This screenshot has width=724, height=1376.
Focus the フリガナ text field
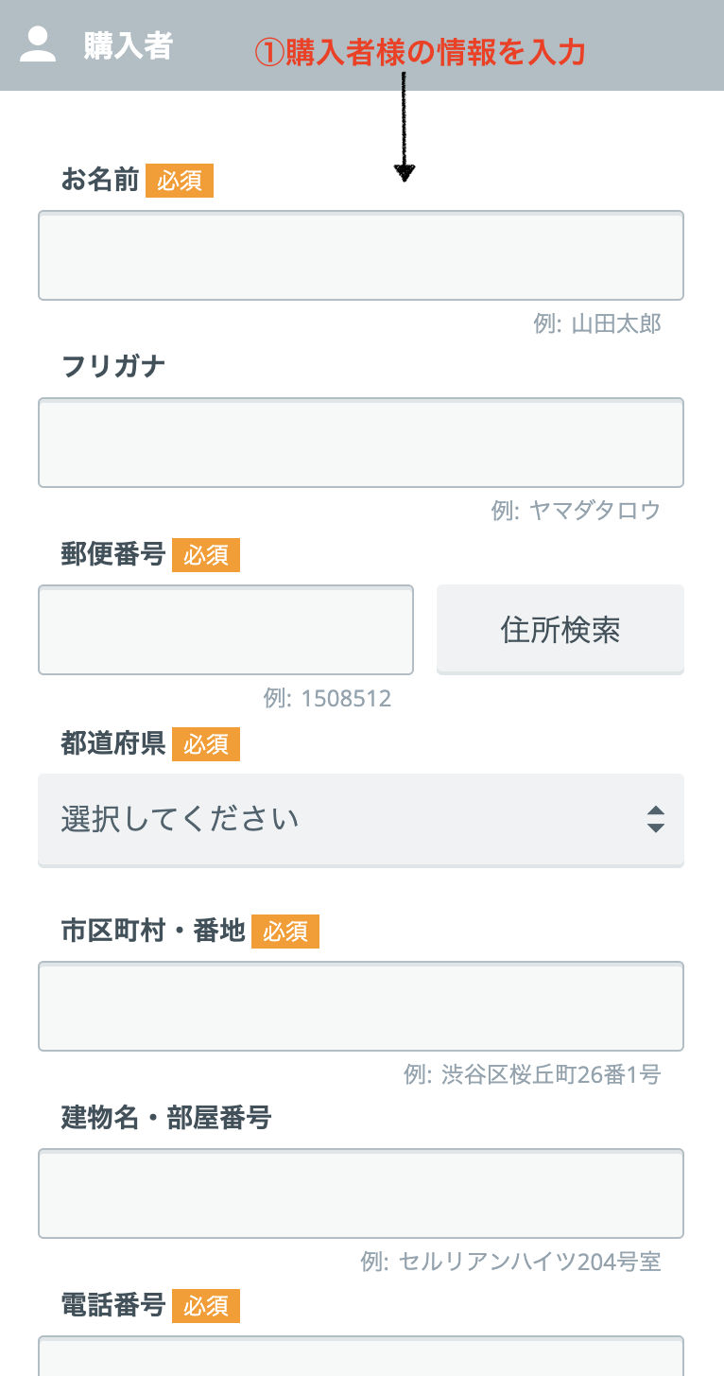tap(360, 443)
